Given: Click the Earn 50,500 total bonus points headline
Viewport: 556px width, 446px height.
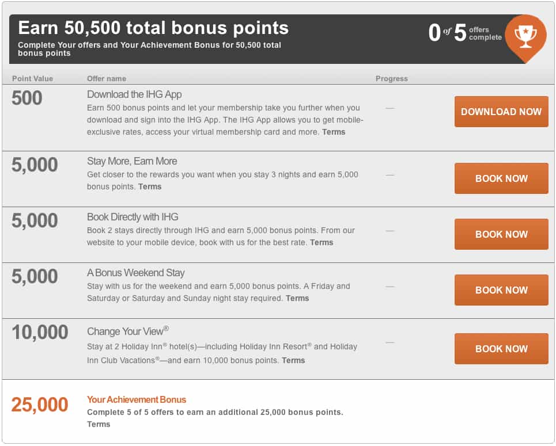Looking at the screenshot, I should [152, 27].
